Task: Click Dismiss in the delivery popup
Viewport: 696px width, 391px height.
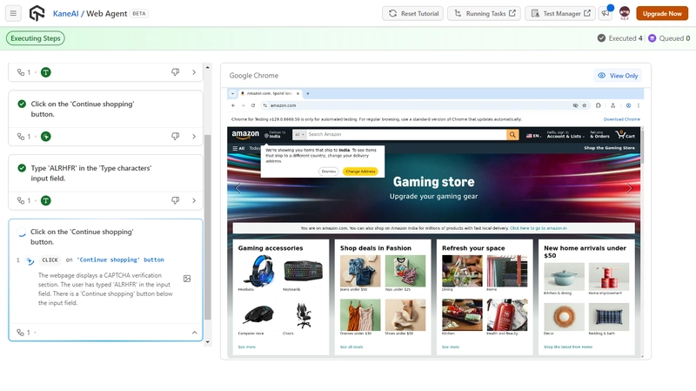Action: coord(329,171)
